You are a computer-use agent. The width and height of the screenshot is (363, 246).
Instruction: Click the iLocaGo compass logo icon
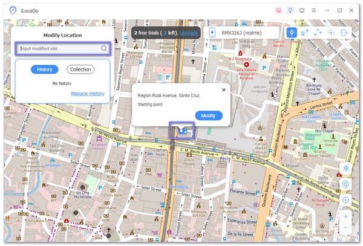[13, 10]
